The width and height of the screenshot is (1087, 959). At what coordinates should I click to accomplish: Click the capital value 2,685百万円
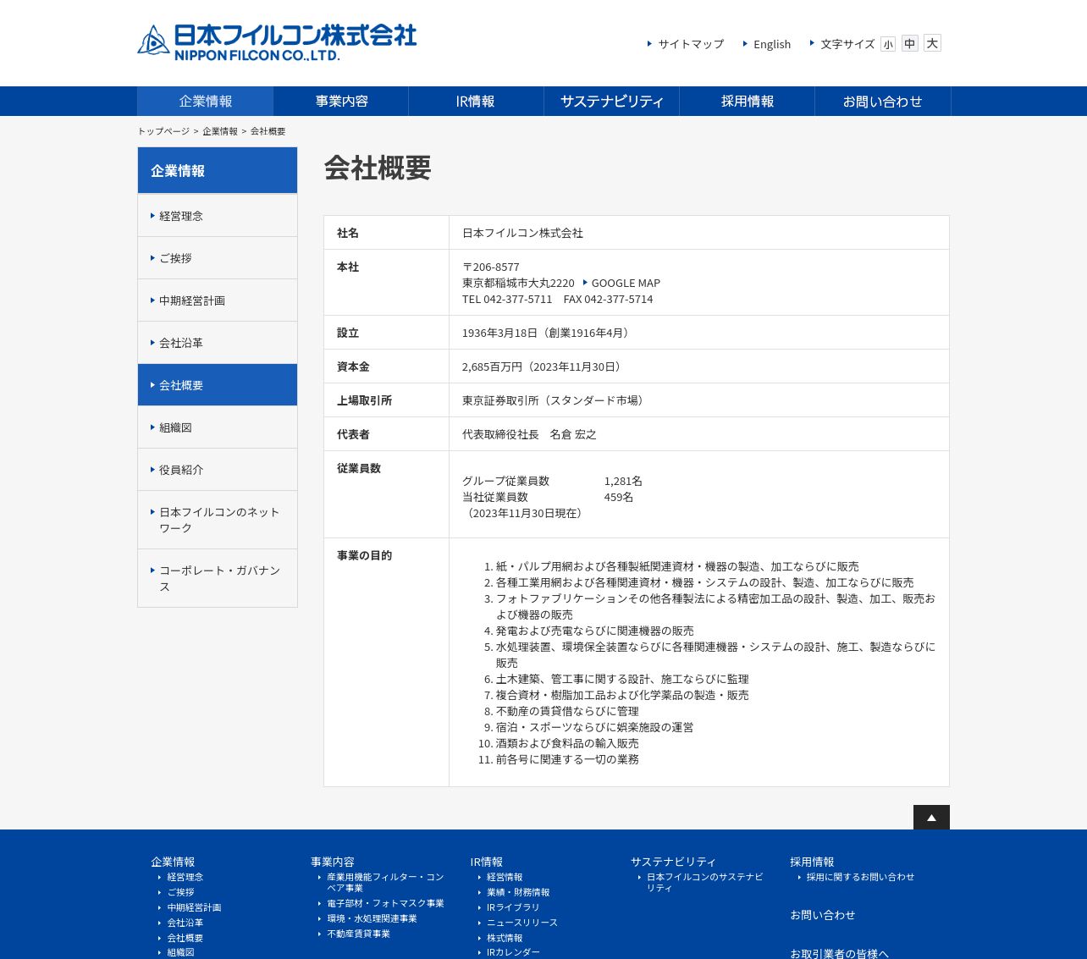[492, 367]
